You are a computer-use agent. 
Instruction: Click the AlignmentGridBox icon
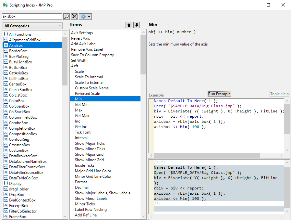[x=6, y=40]
